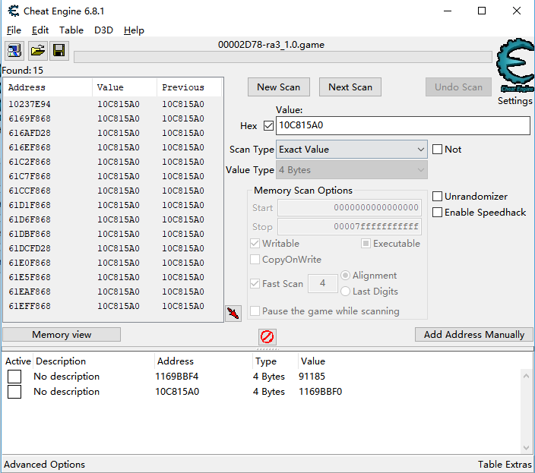535x473 pixels.
Task: Toggle Pause the game while scanning
Action: pyautogui.click(x=255, y=311)
